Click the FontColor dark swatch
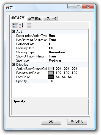The image size is (101, 135). [51, 77]
